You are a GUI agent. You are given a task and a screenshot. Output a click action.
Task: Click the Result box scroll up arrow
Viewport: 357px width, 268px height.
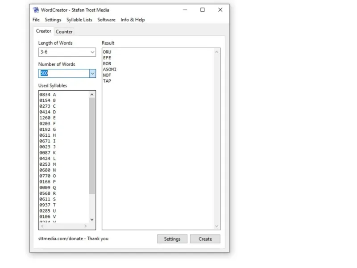(x=216, y=52)
